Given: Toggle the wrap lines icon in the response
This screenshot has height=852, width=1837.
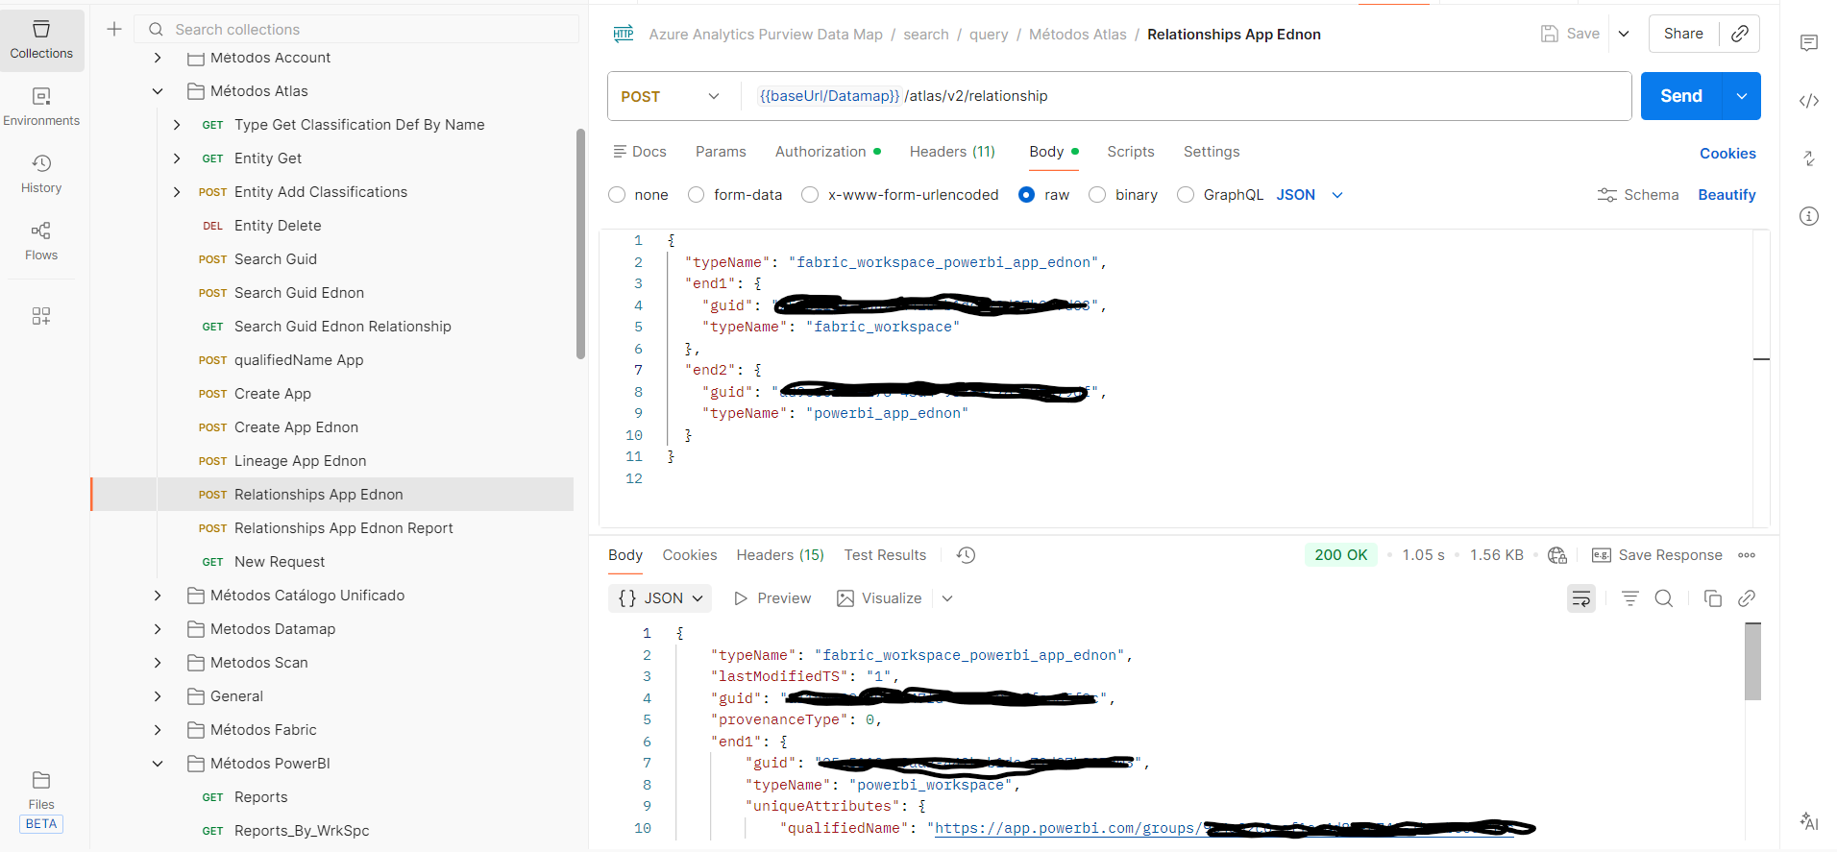Looking at the screenshot, I should tap(1581, 598).
